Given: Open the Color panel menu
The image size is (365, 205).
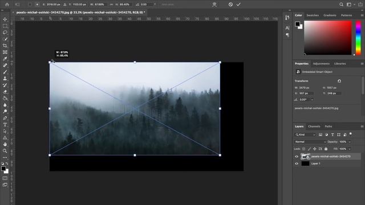Looking at the screenshot, I should [362, 15].
